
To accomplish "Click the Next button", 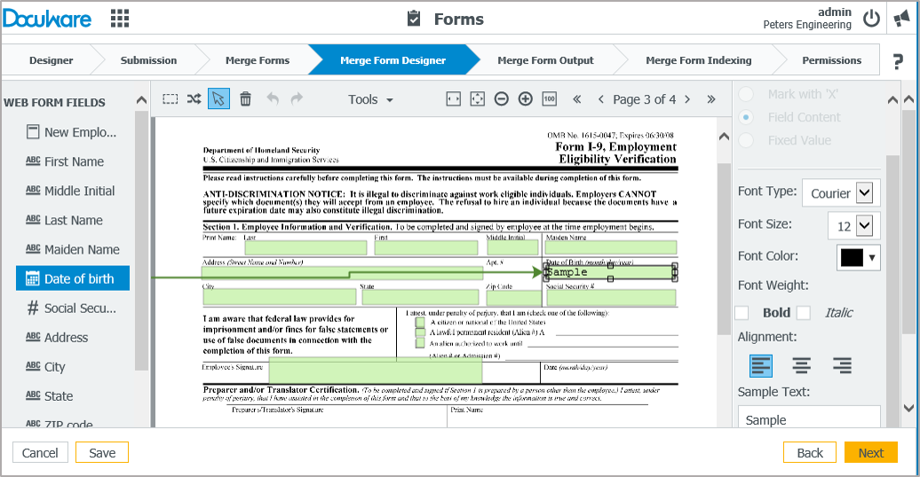I will tap(870, 452).
